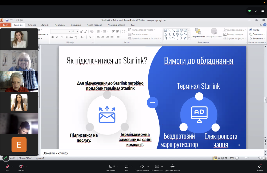Open the Анимация ribbon tab
This screenshot has height=173, width=267.
(x=76, y=25)
